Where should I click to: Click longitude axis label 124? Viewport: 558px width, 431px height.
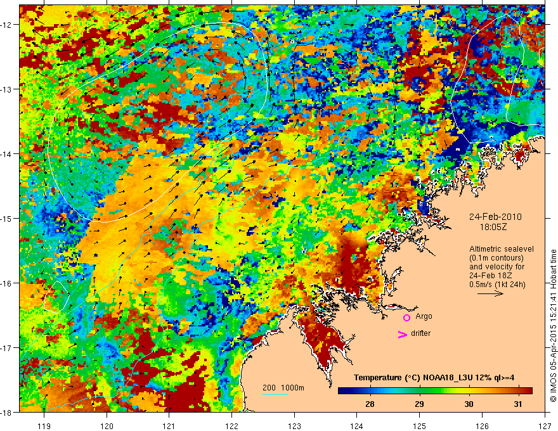357,426
